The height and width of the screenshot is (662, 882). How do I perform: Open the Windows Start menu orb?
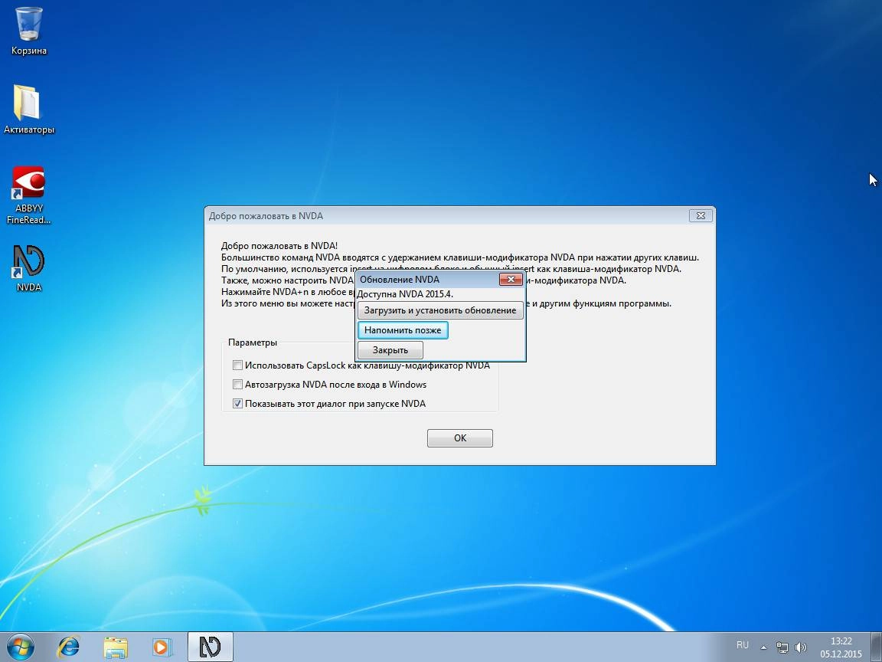click(21, 647)
